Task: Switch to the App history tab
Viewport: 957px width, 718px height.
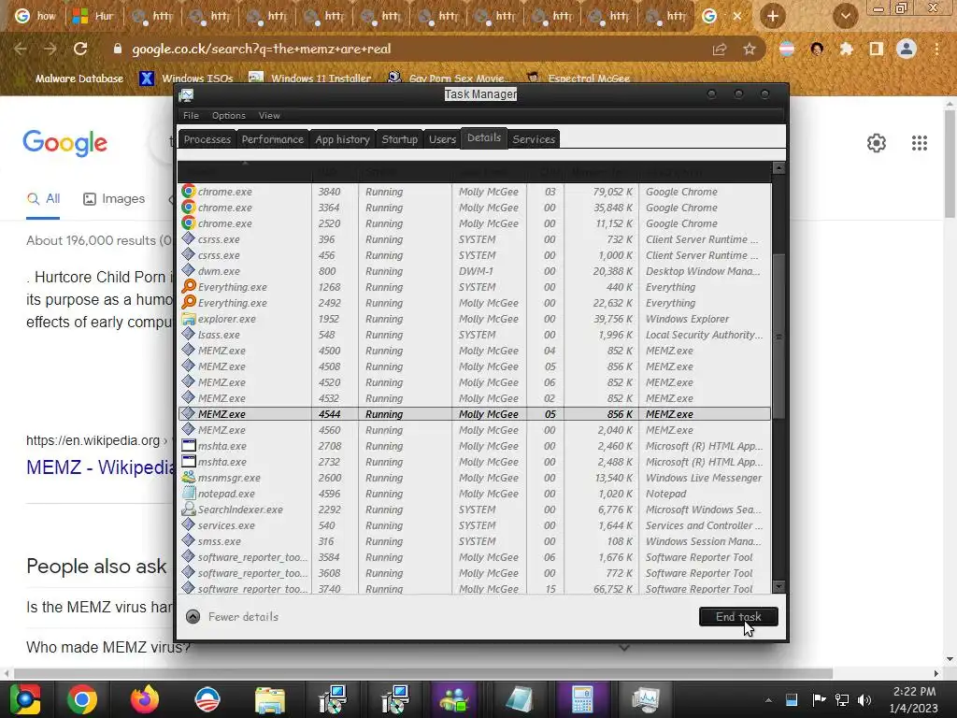Action: (x=342, y=139)
